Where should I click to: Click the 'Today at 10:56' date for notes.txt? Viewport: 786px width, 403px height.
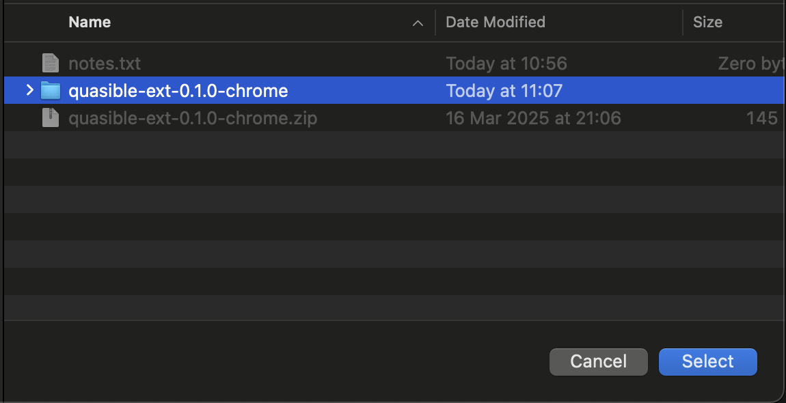[x=506, y=64]
